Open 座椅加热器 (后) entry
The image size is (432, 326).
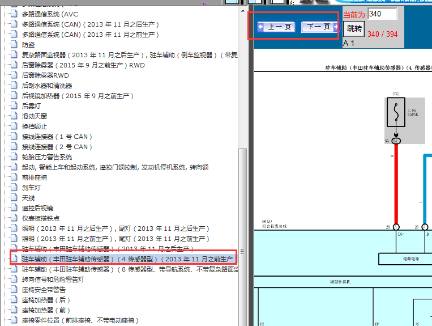coord(46,300)
